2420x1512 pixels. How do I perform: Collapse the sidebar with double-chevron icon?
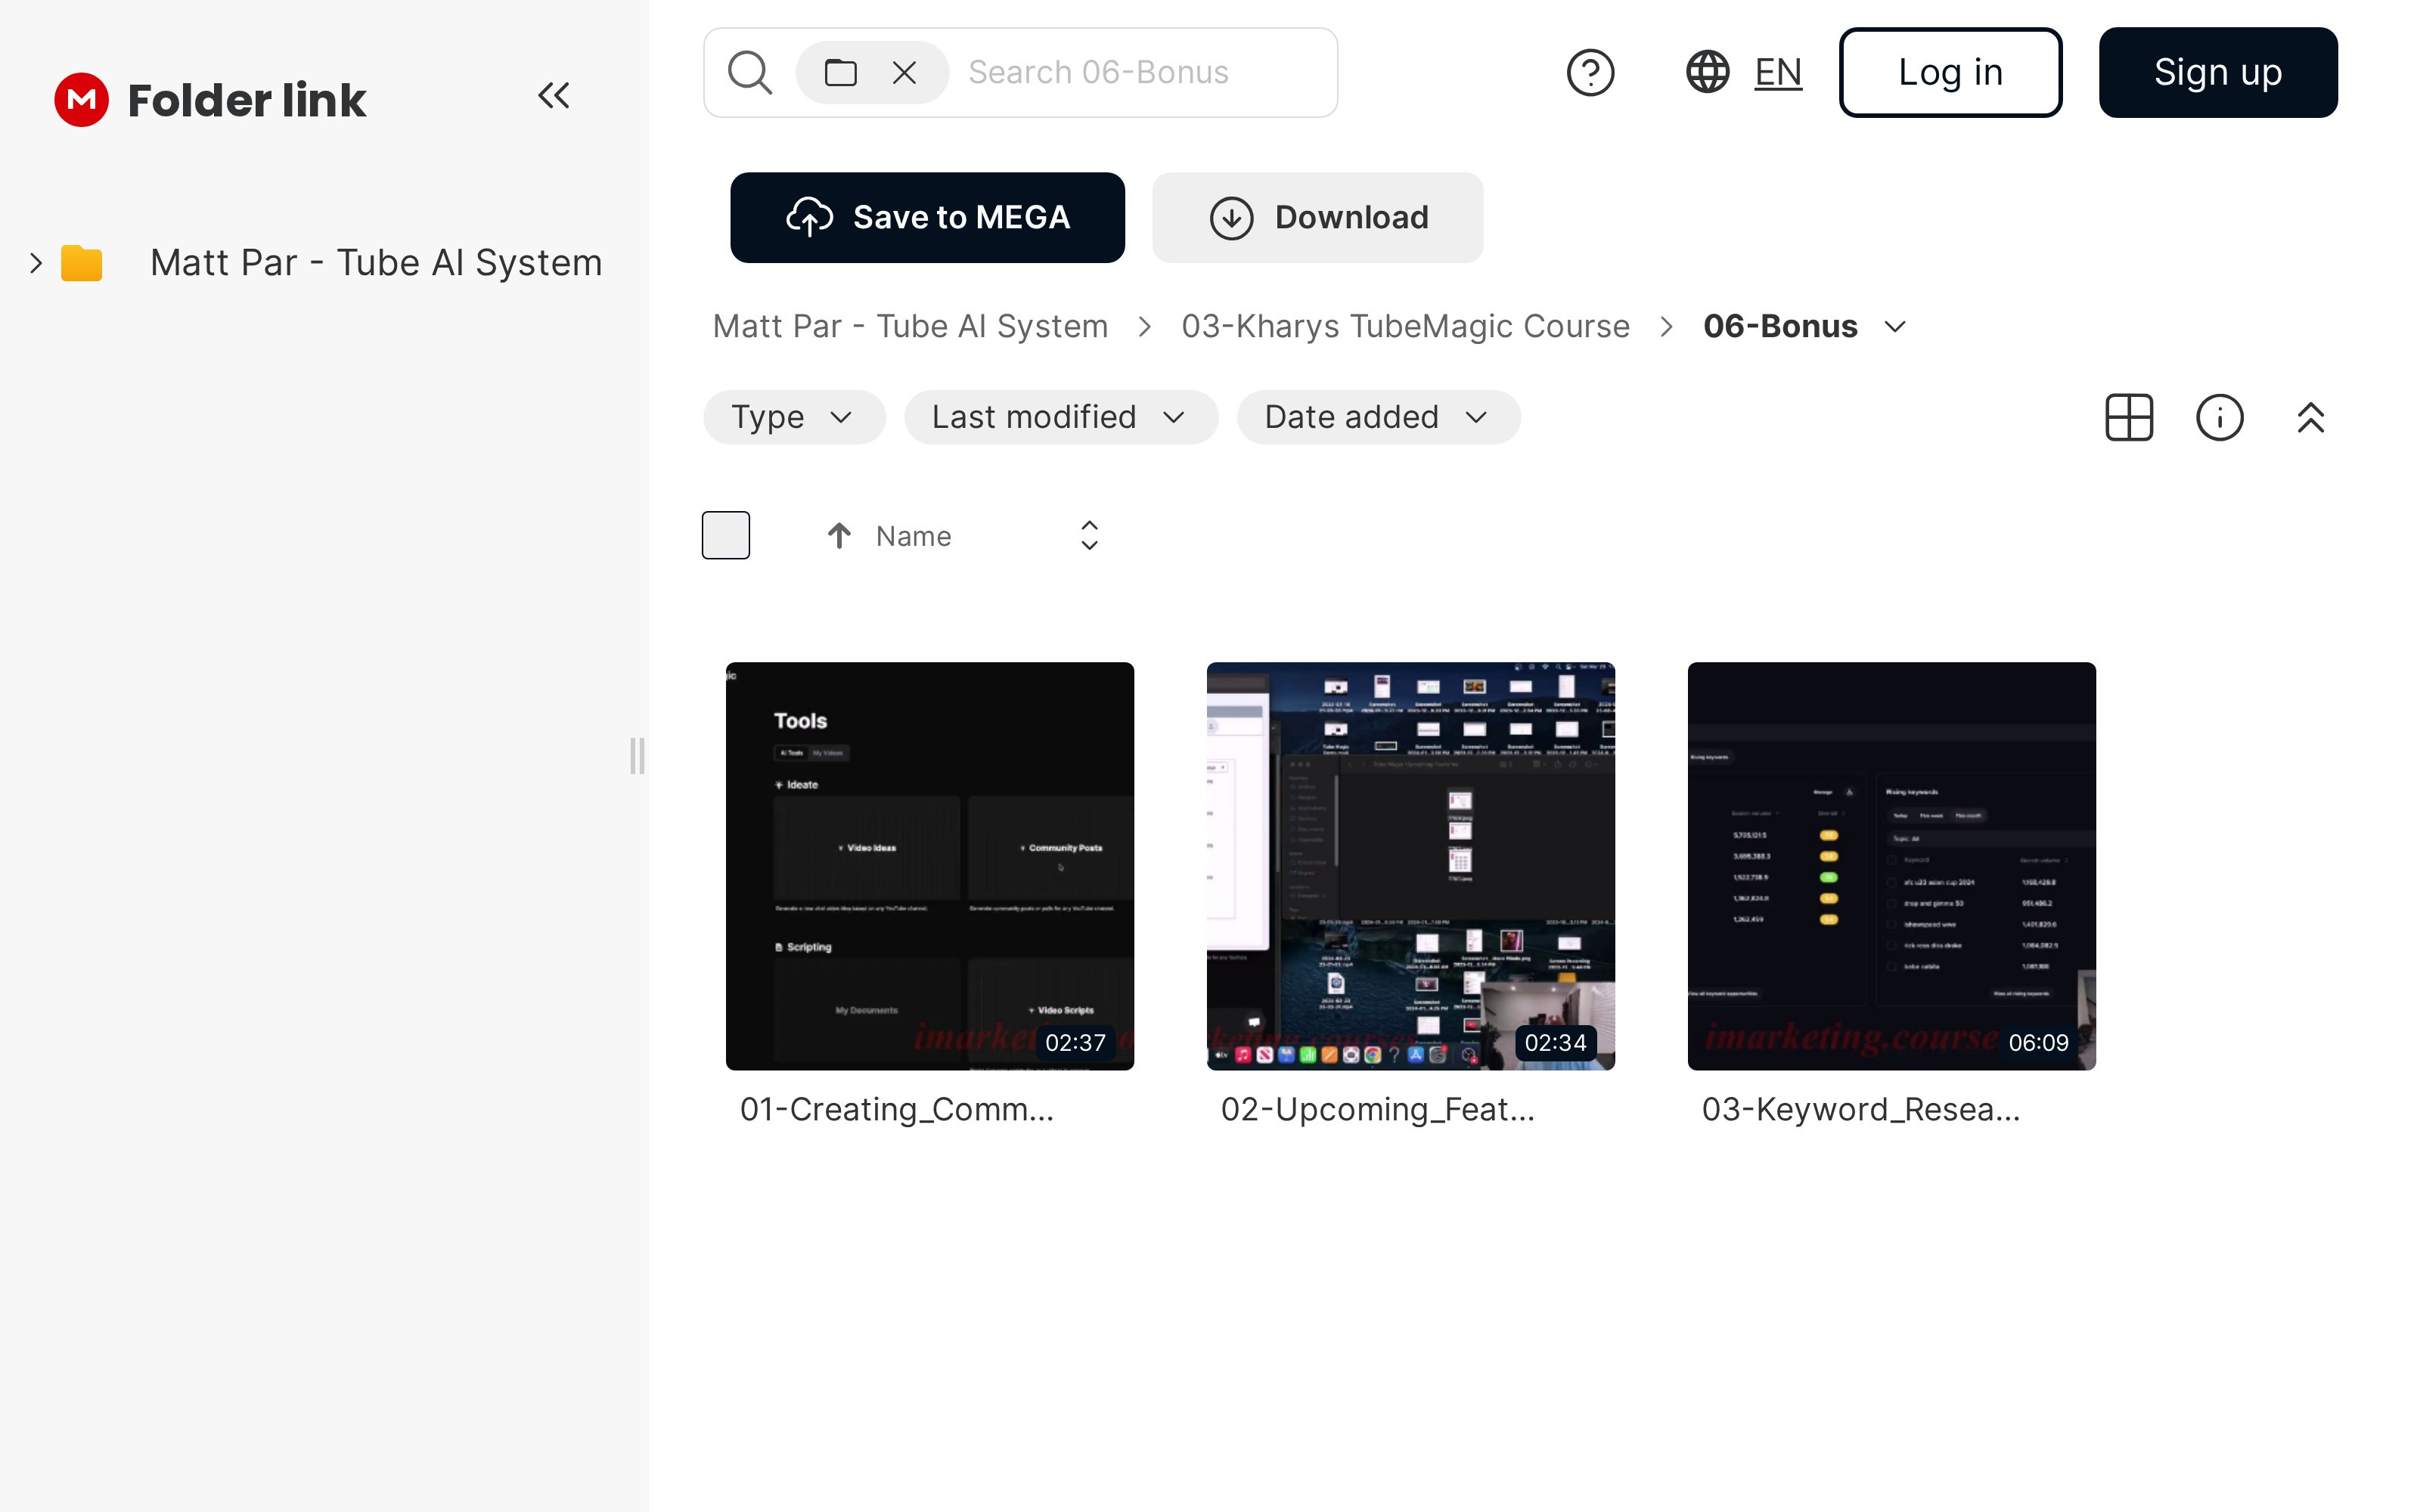(x=553, y=96)
